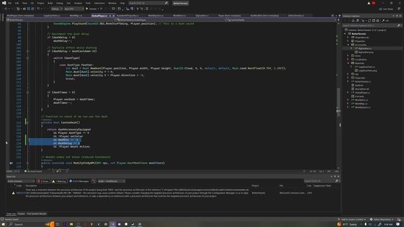Screen dimensions: 404x227
Task: Click No issues found status indicator
Action: [33, 171]
